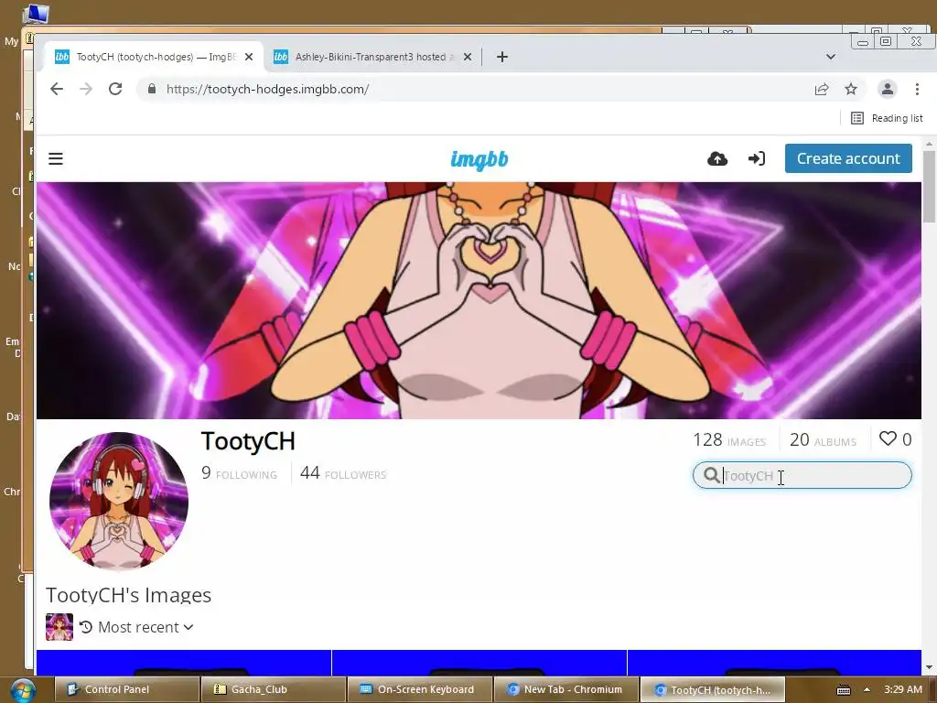Click the imgbb logo

tap(479, 159)
